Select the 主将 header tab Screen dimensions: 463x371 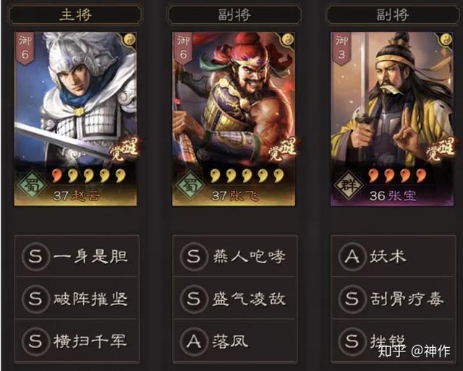click(x=75, y=14)
